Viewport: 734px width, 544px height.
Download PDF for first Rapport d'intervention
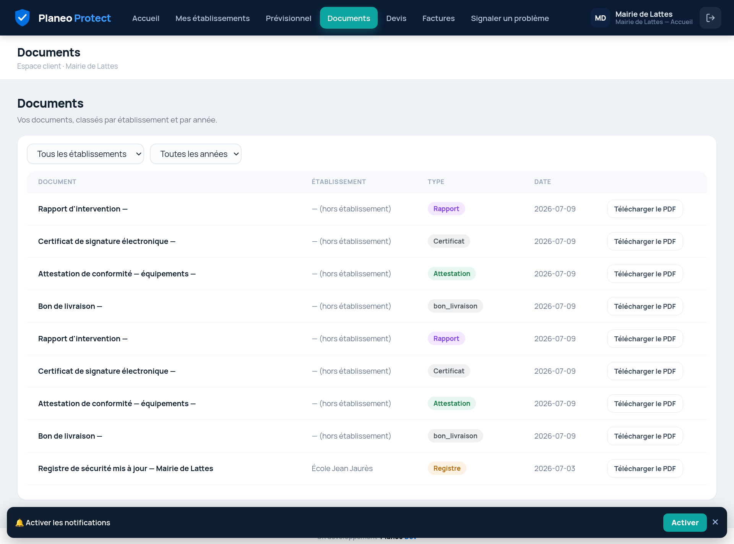645,209
